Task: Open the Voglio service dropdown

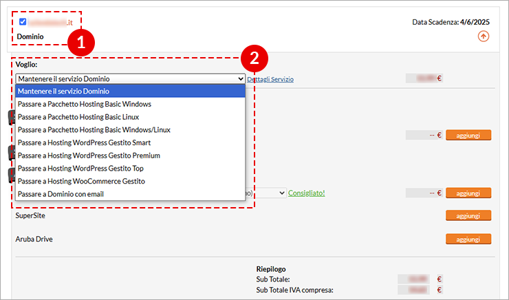Action: click(131, 78)
